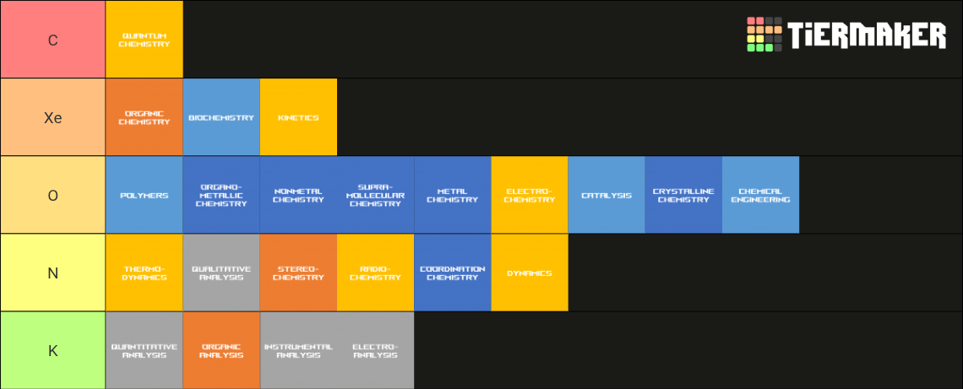Click the red C tier label
963x389 pixels.
[53, 40]
